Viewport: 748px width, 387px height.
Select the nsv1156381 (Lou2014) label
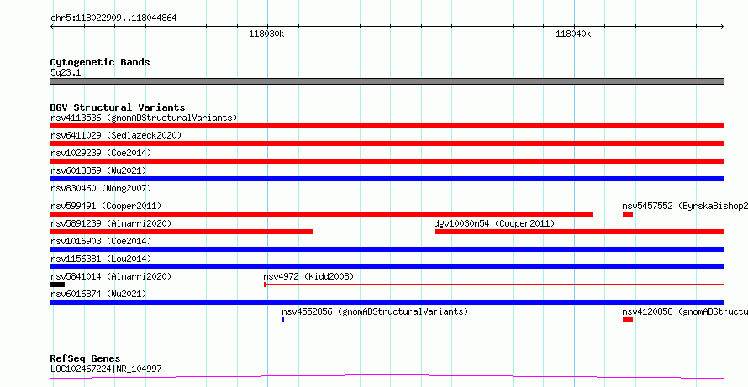(x=101, y=259)
